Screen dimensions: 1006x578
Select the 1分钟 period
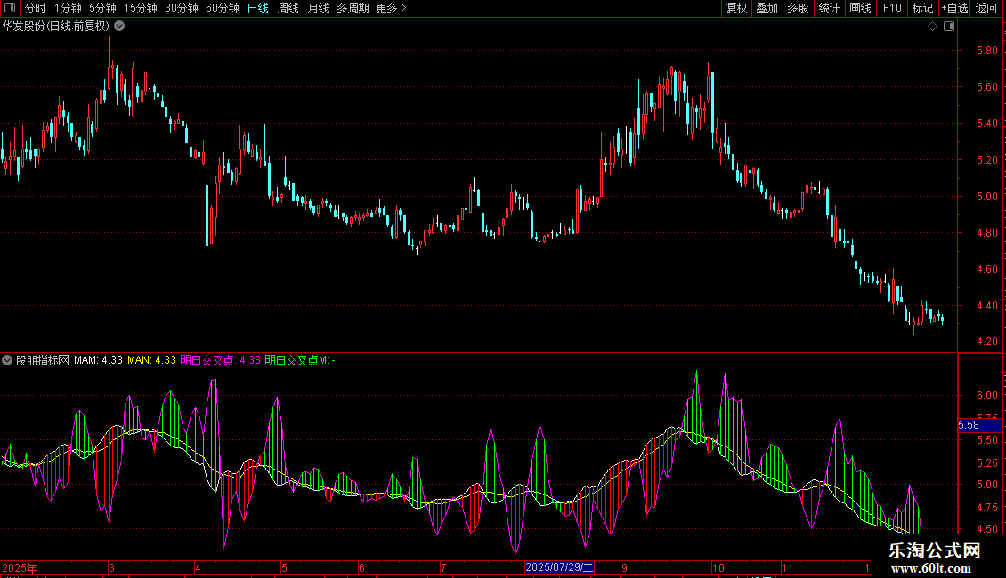point(68,8)
